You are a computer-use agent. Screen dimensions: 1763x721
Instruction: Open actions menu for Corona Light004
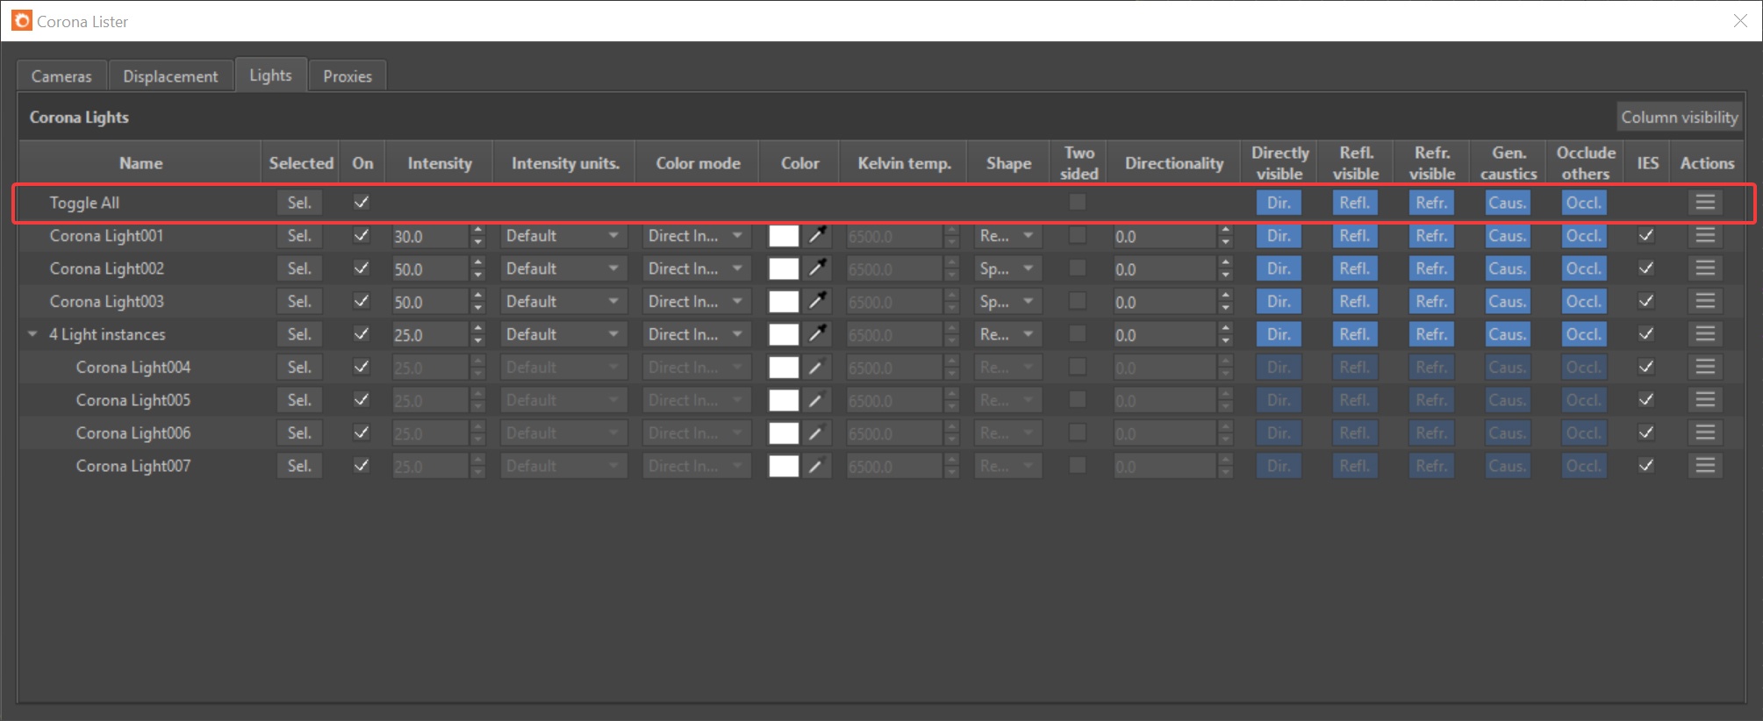[1705, 368]
